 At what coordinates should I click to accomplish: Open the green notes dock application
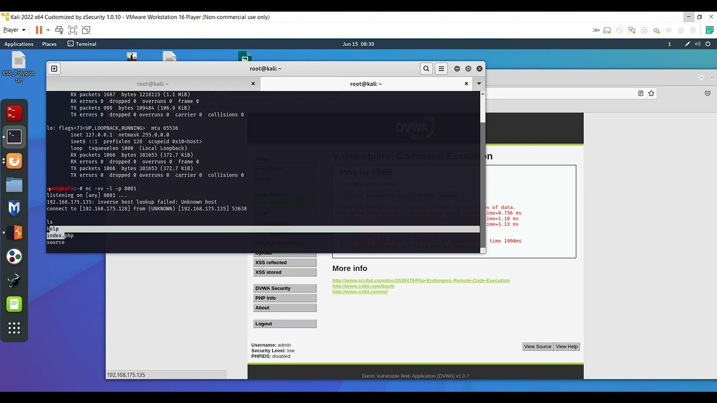14,304
